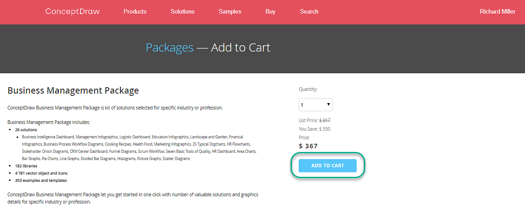This screenshot has height=208, width=525.
Task: Select Search in the navigation bar
Action: (x=309, y=12)
